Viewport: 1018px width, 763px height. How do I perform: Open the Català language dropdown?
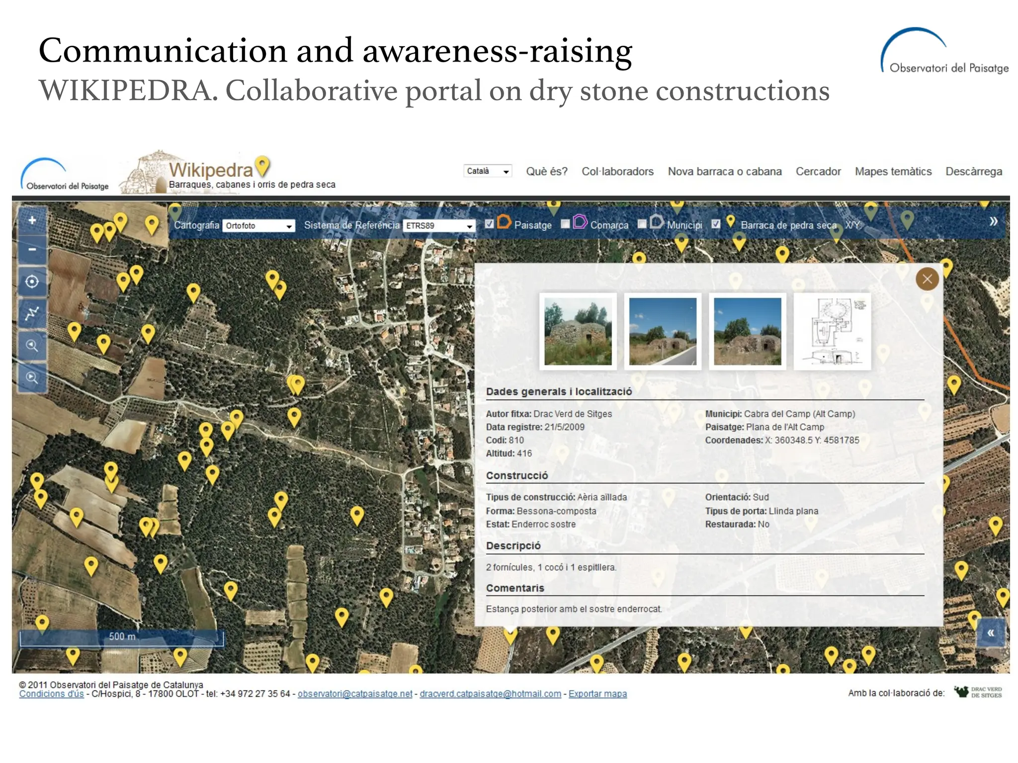488,171
